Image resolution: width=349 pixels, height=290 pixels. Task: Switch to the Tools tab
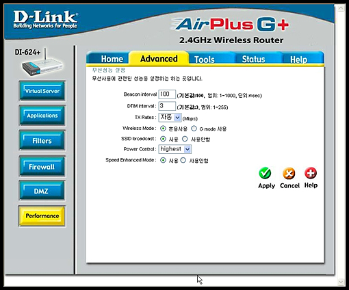[x=205, y=60]
